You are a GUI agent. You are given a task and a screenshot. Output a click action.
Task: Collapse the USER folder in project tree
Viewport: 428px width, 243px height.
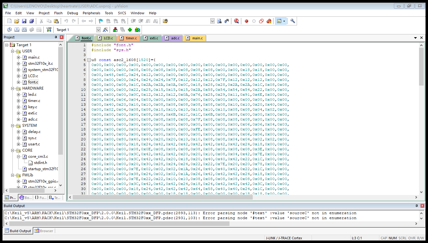coord(13,51)
